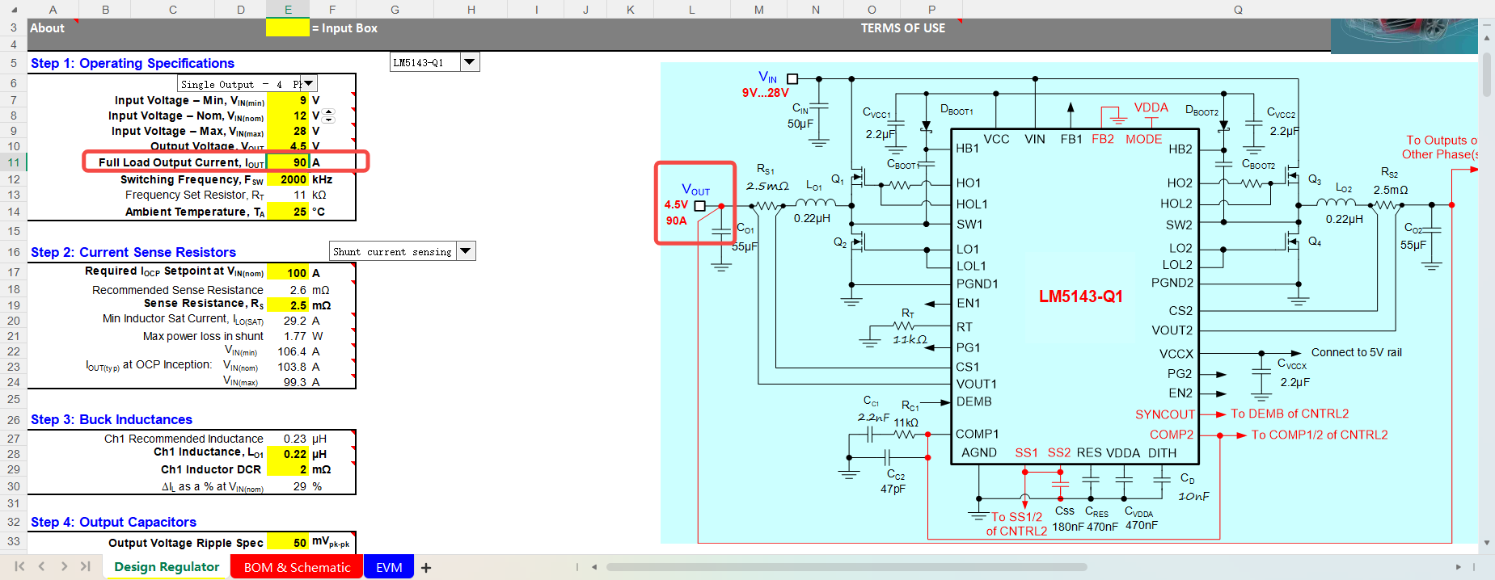Select the maximum input voltage cell 28
1495x580 pixels.
click(x=288, y=131)
